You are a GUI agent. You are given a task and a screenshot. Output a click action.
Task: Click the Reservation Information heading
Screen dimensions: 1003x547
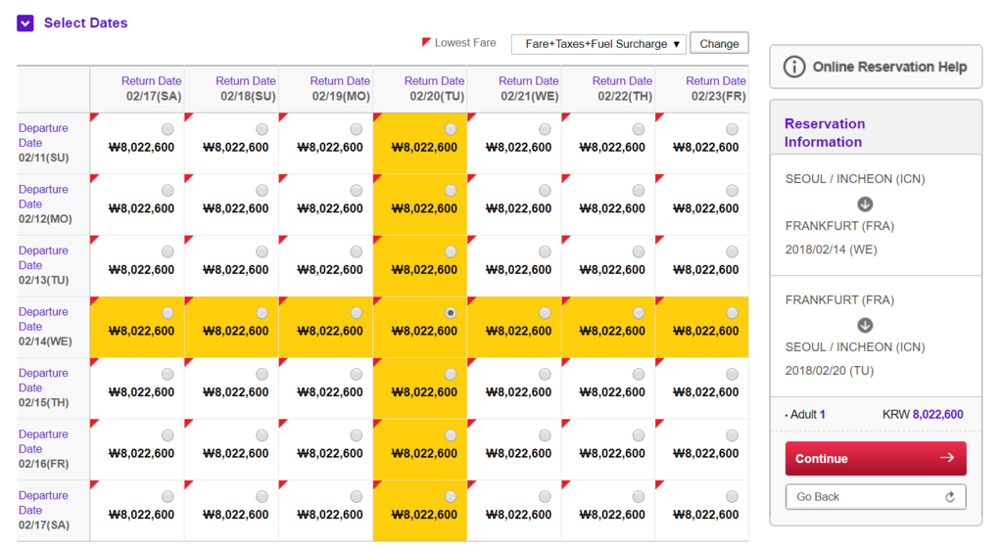825,133
